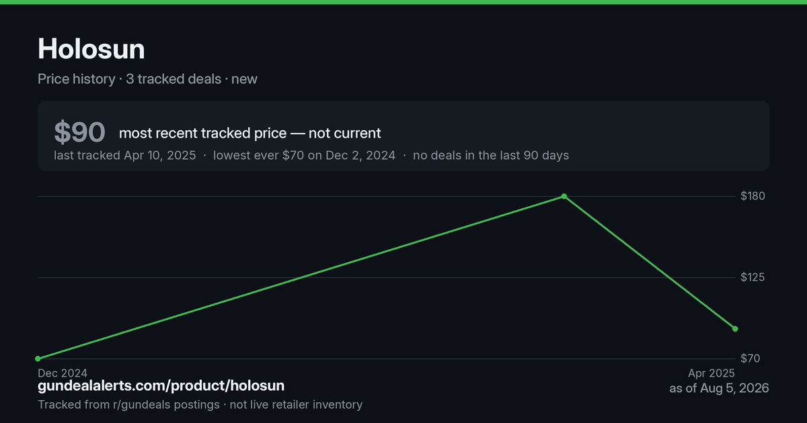The image size is (807, 423).
Task: Click 'last tracked Apr 10, 2025' text
Action: tap(125, 155)
